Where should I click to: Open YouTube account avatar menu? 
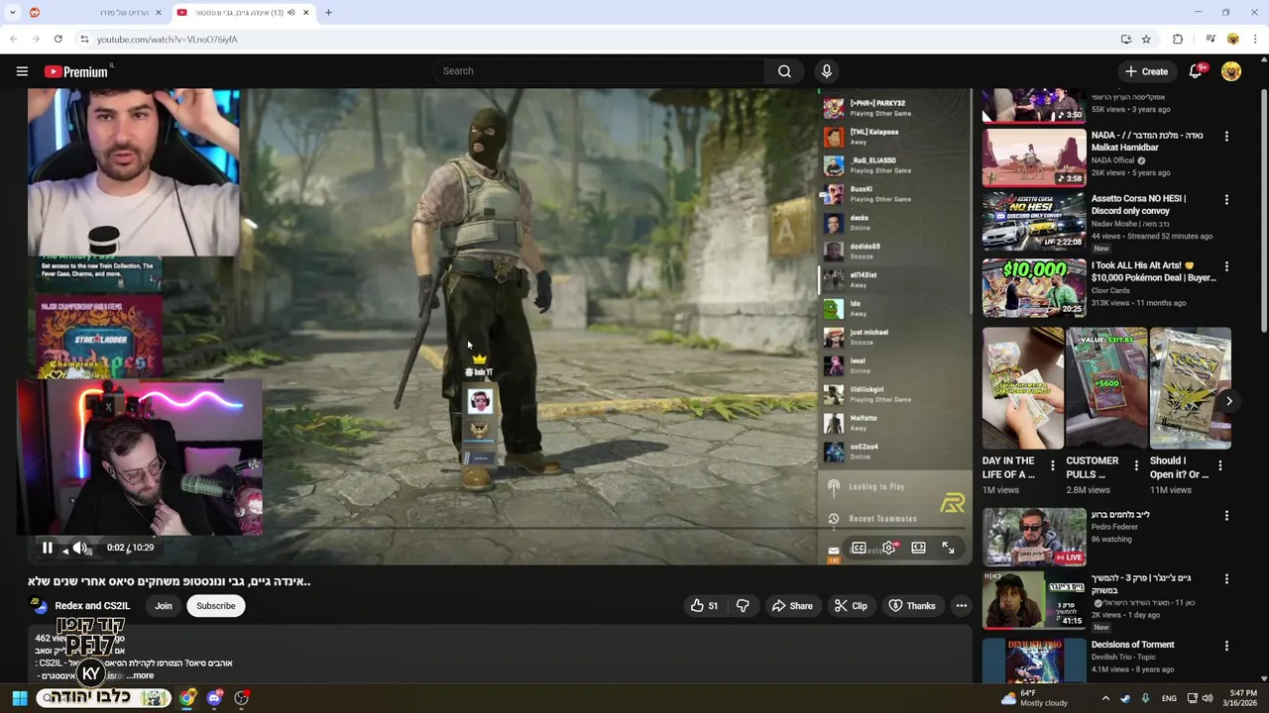[x=1231, y=71]
